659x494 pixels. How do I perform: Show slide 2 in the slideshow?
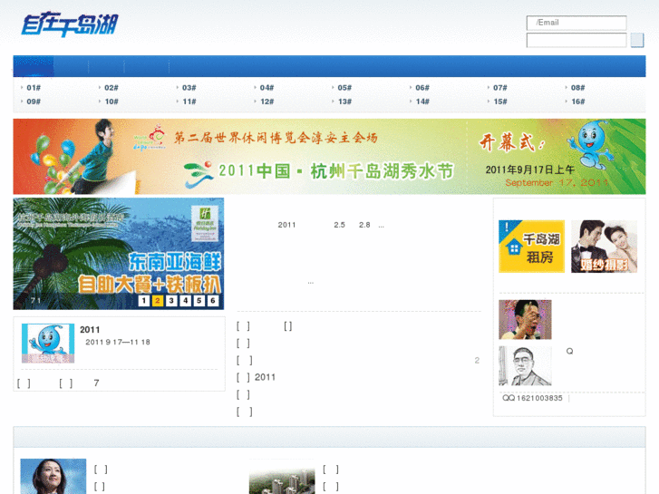(x=158, y=301)
